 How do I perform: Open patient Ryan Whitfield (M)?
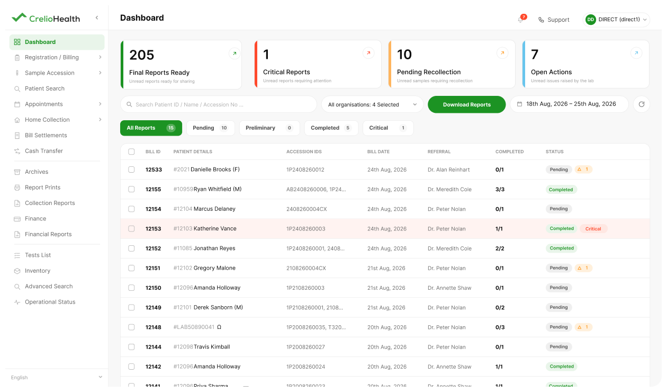[x=218, y=189]
